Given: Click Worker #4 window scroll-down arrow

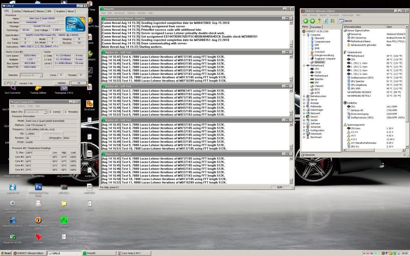Looking at the screenshot, I should click(x=291, y=182).
